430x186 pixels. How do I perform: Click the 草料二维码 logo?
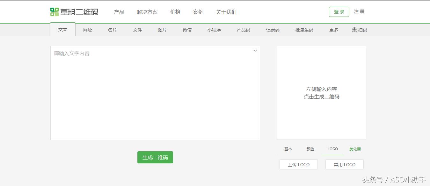(74, 11)
